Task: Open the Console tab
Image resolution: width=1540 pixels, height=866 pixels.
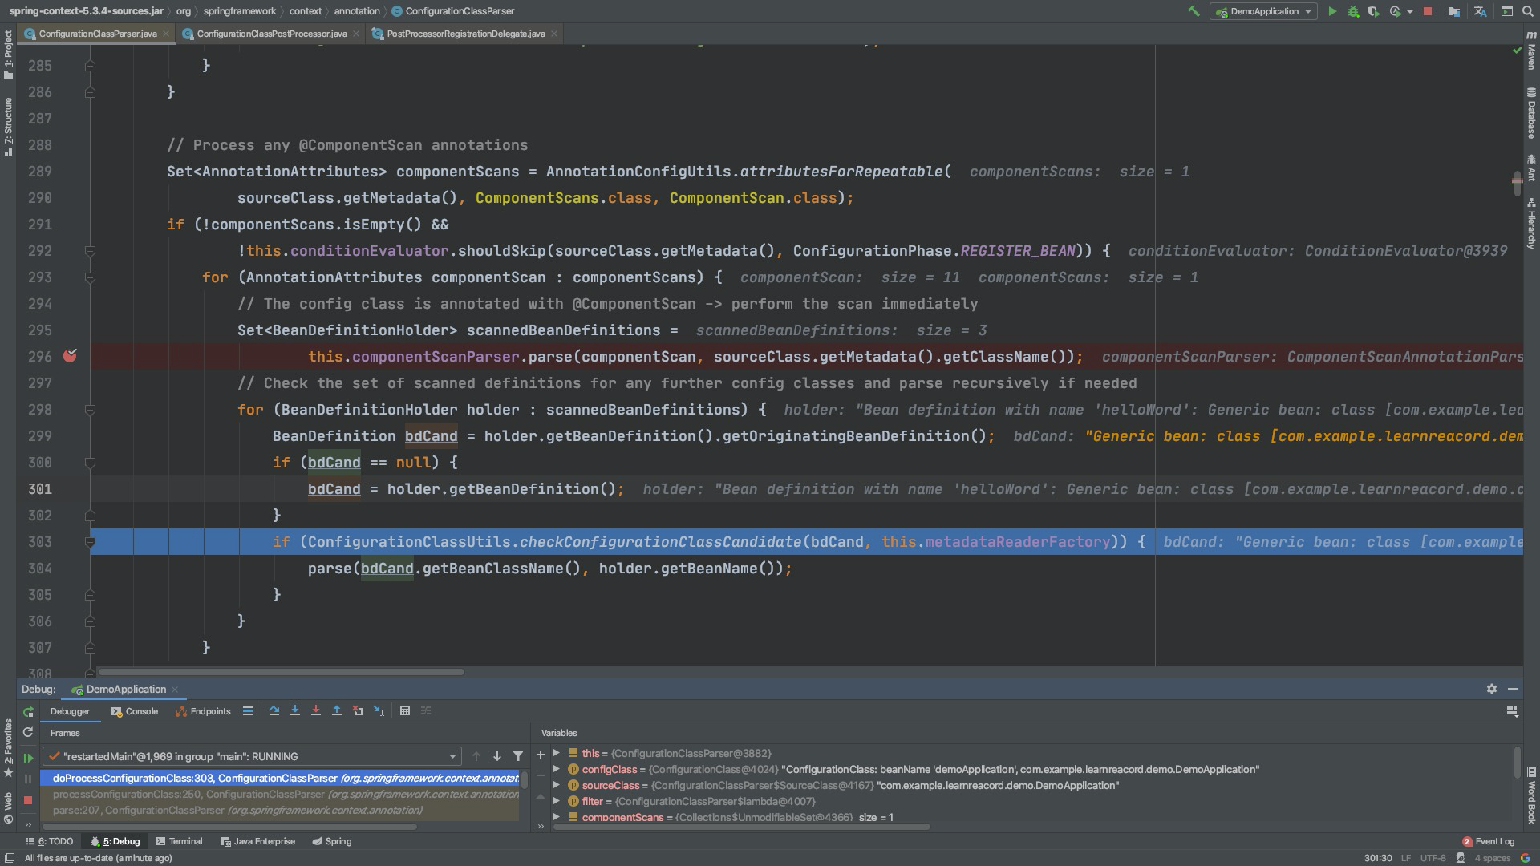Action: coord(135,711)
